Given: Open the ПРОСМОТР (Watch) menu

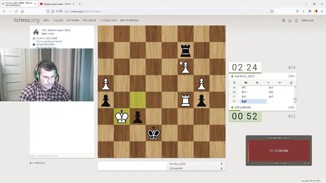Looking at the screenshot, I should point(90,20).
